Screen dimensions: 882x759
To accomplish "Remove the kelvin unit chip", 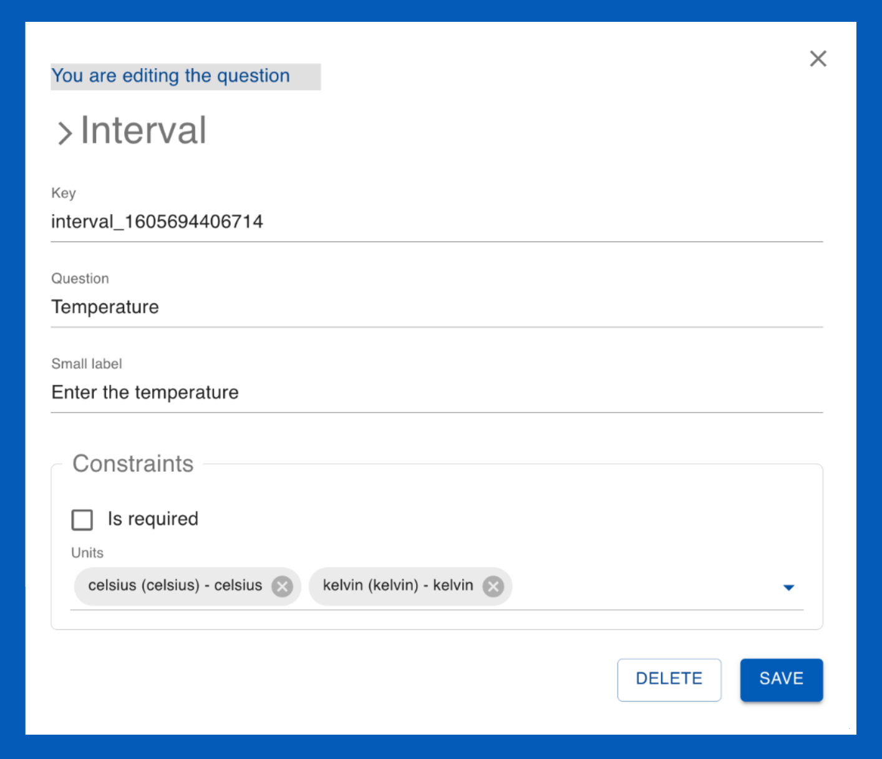I will point(493,586).
